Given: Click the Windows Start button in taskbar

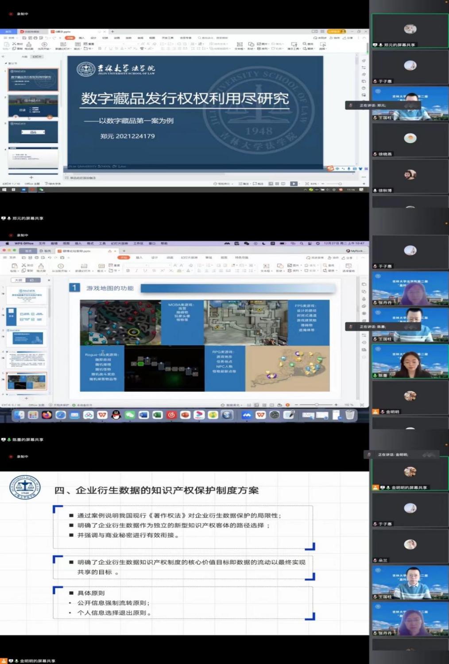Looking at the screenshot, I should (x=4, y=190).
